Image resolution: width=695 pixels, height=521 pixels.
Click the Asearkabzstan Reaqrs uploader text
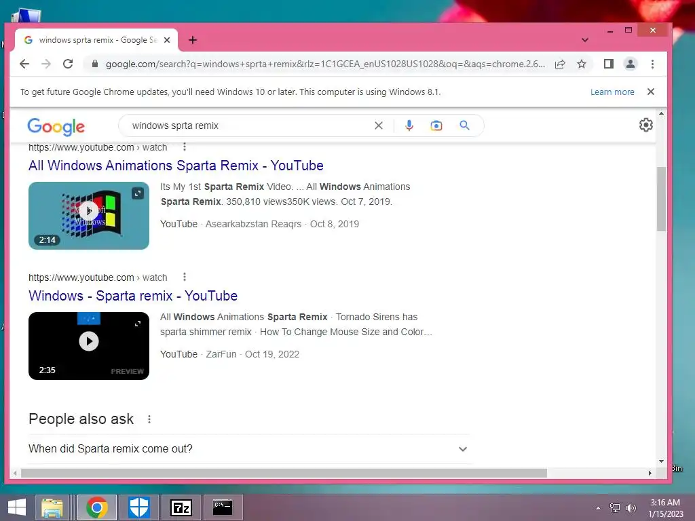253,224
